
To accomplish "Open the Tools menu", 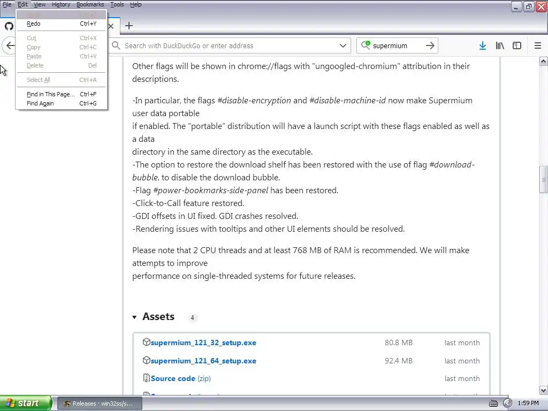I will click(x=117, y=4).
